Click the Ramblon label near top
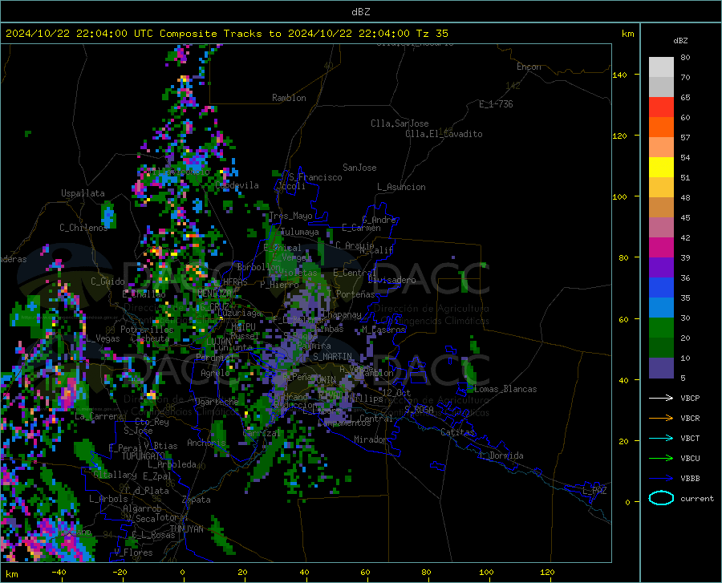The height and width of the screenshot is (583, 722). pos(289,98)
